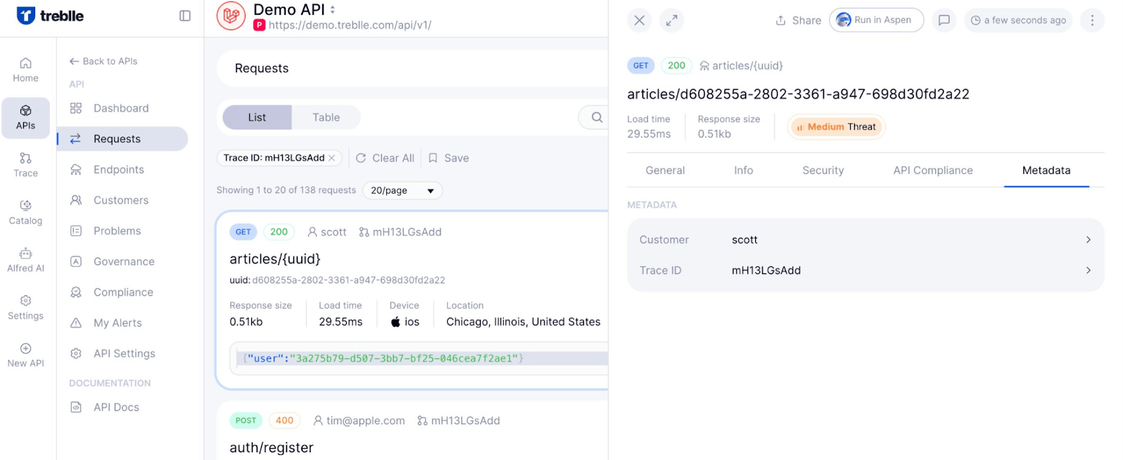This screenshot has height=460, width=1123.
Task: Click the uuid d608255a value on request card
Action: point(349,280)
